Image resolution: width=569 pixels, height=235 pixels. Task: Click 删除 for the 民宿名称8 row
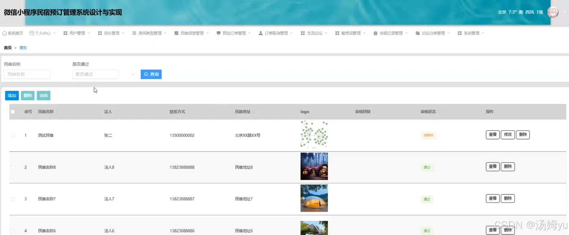pyautogui.click(x=508, y=167)
